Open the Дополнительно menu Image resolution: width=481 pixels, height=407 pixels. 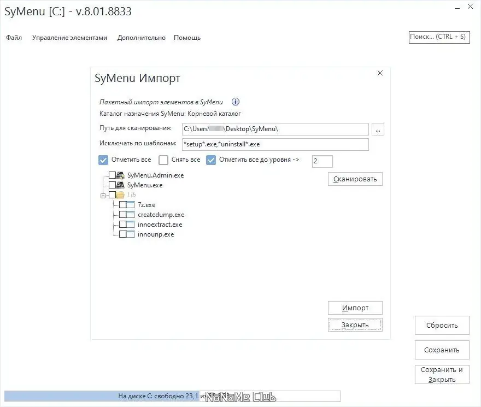pyautogui.click(x=142, y=38)
